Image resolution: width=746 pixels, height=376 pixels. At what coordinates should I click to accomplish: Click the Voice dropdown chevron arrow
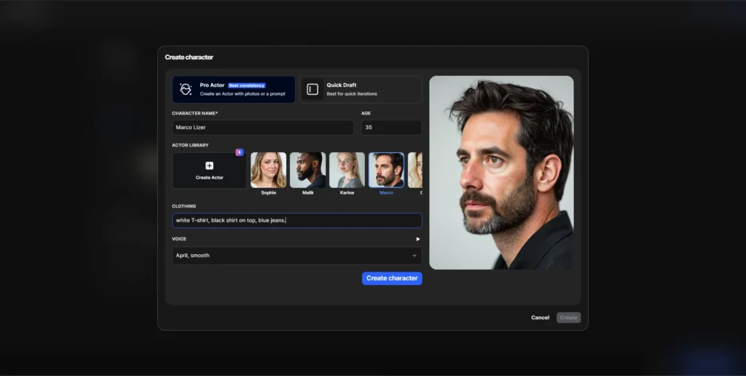click(x=415, y=256)
